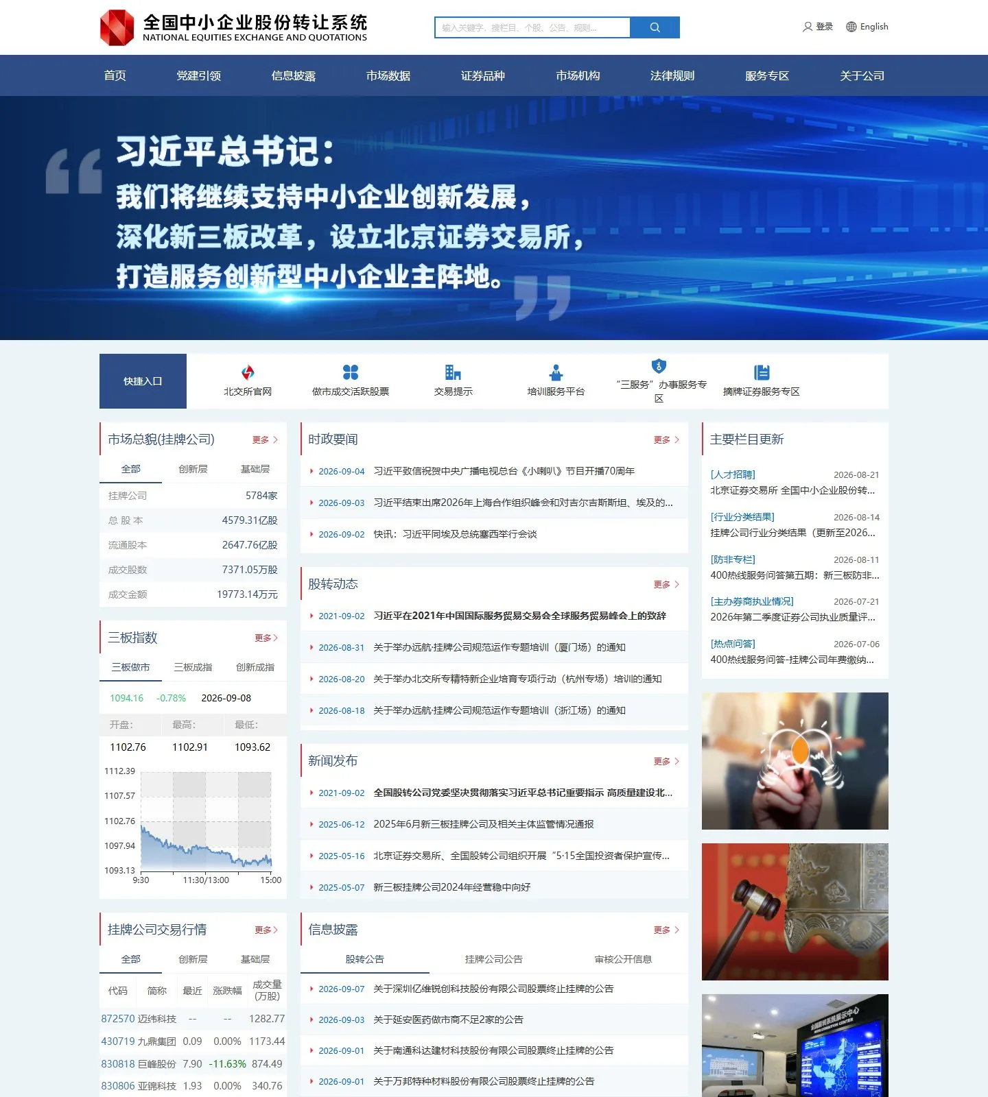Select 创新成指 index tab
Screen dimensions: 988x1097
[x=255, y=667]
